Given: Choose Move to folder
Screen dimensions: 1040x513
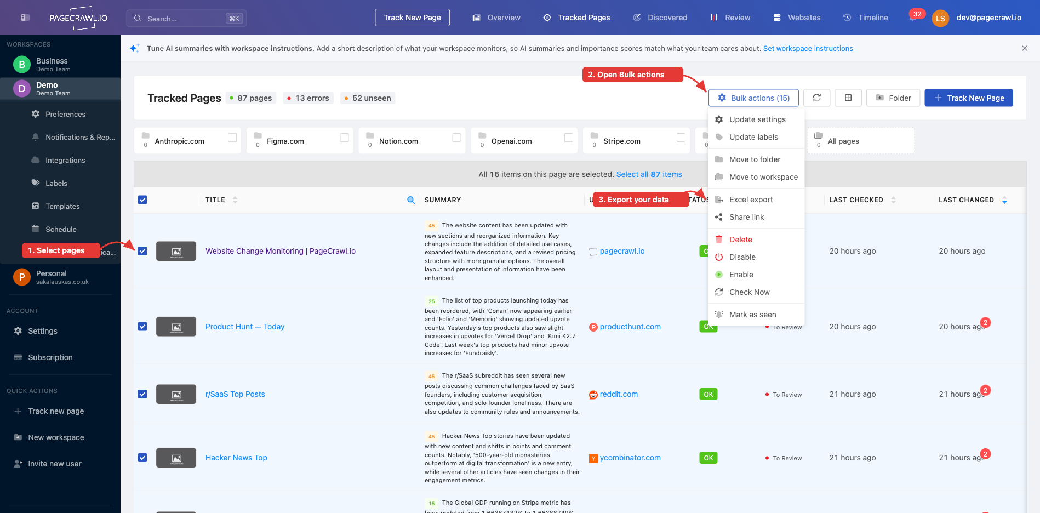Looking at the screenshot, I should point(757,159).
